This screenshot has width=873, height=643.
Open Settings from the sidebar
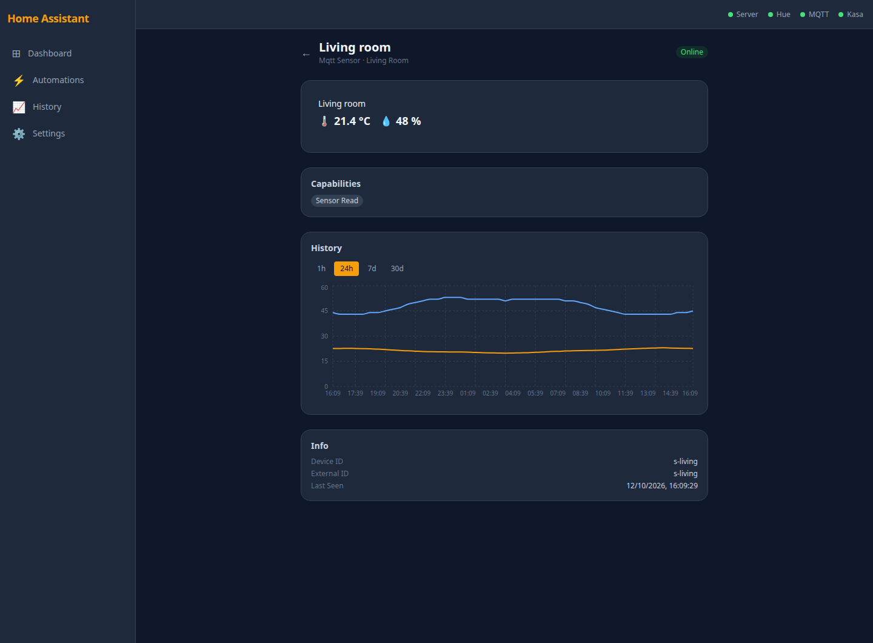pos(67,133)
